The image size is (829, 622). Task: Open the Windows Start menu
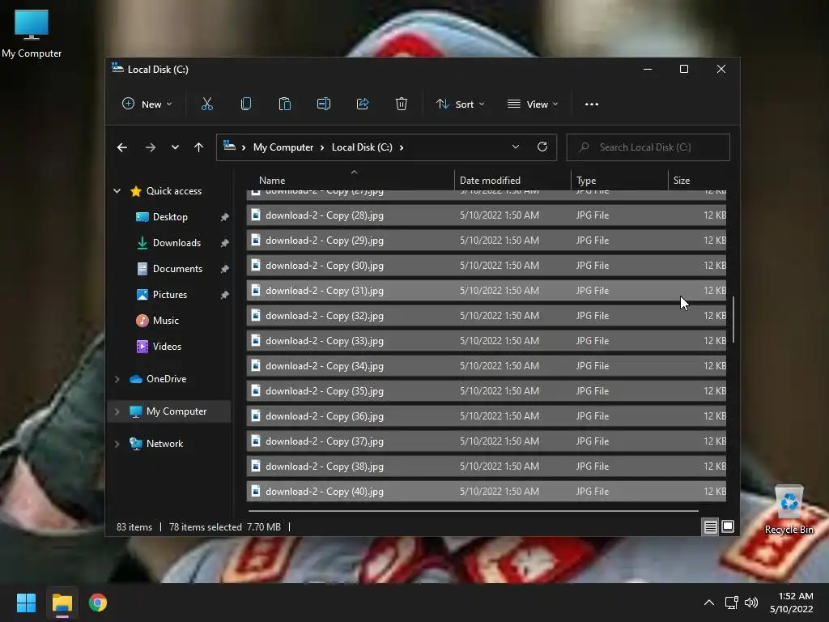pos(26,603)
